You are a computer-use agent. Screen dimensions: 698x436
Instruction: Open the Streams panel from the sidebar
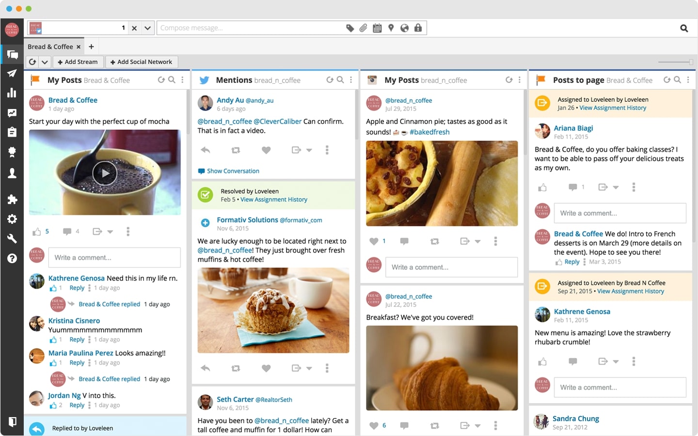click(12, 54)
